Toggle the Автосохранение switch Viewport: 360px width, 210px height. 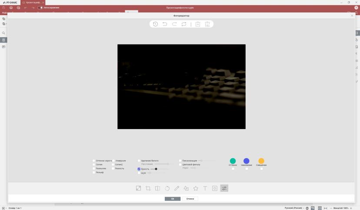point(40,7)
